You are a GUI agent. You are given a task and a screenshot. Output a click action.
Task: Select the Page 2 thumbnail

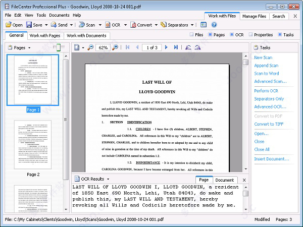point(33,144)
